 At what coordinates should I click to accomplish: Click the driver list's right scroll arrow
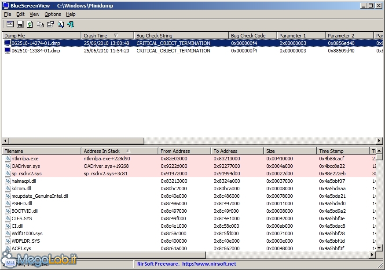[x=373, y=255]
